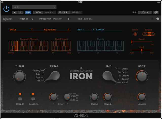
Task: Select Metal amp type
Action: [124, 82]
